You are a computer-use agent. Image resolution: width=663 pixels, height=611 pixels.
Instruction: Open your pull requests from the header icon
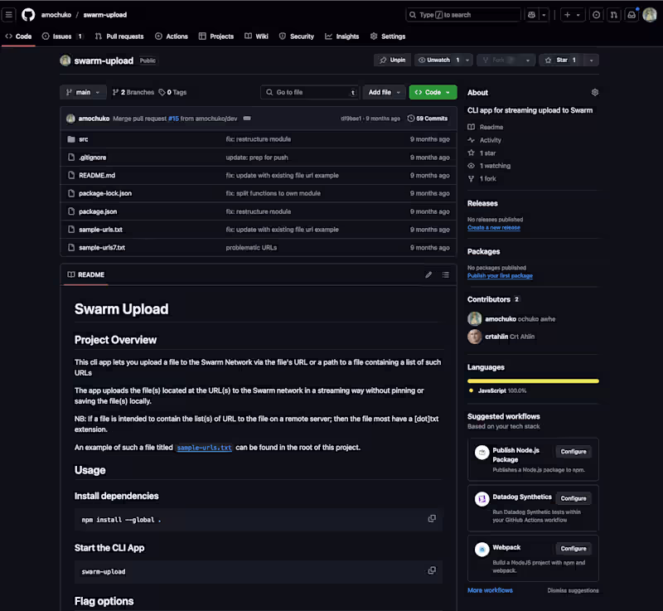(614, 14)
